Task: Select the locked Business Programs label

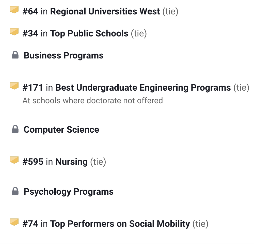Action: 63,55
